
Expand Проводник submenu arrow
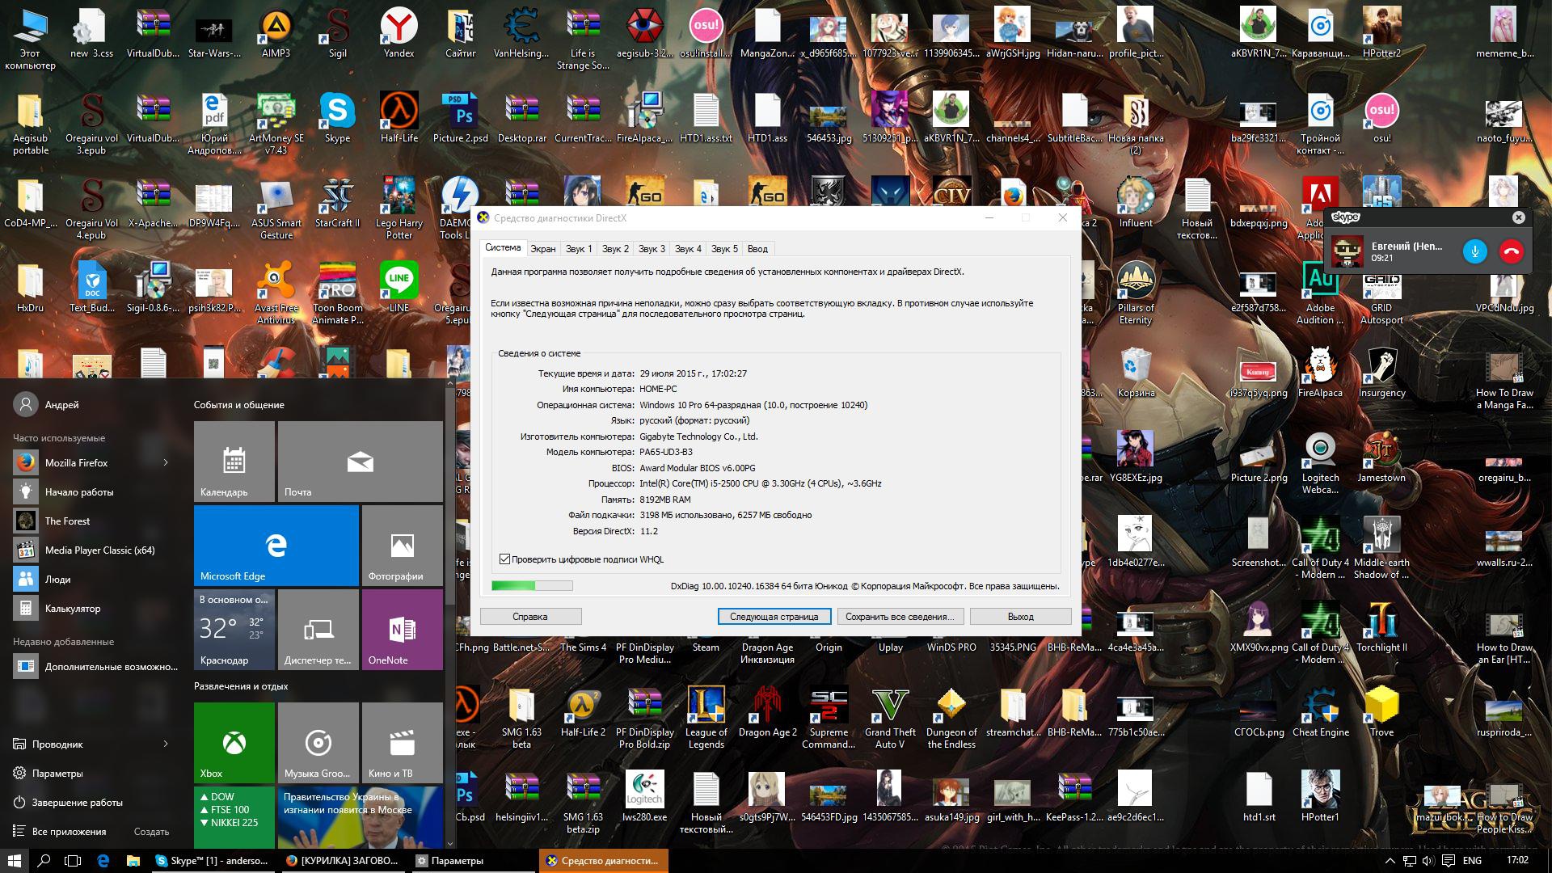(166, 744)
